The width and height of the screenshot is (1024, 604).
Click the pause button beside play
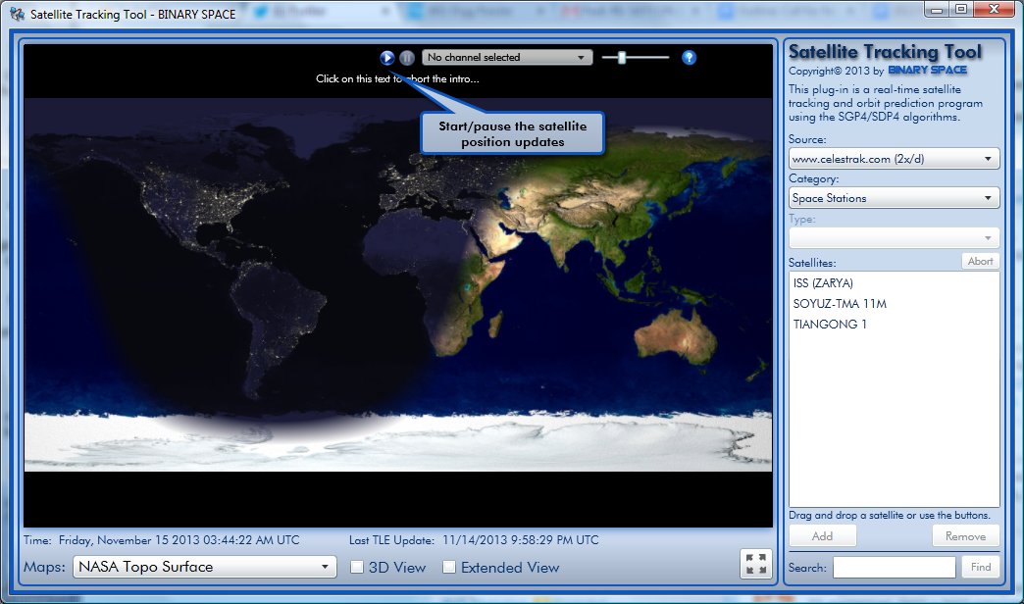tap(407, 58)
